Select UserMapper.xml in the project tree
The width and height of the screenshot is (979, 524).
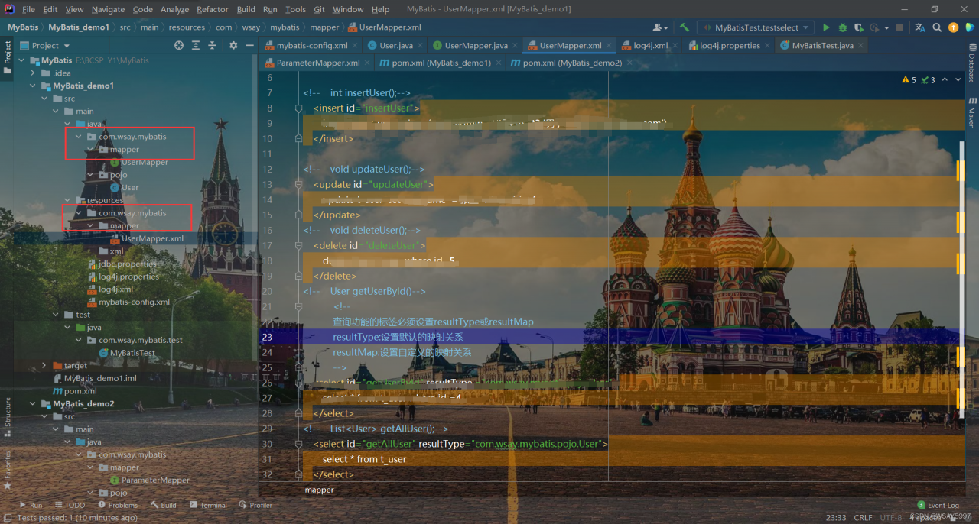(152, 238)
